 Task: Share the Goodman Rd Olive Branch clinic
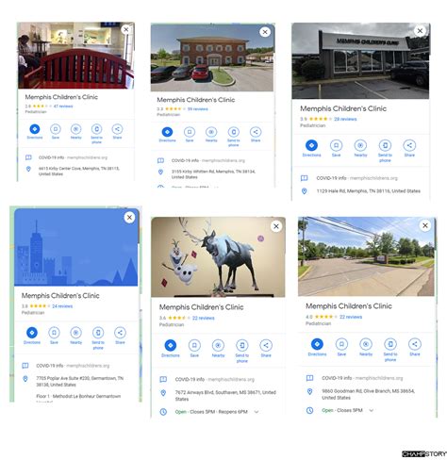(415, 344)
